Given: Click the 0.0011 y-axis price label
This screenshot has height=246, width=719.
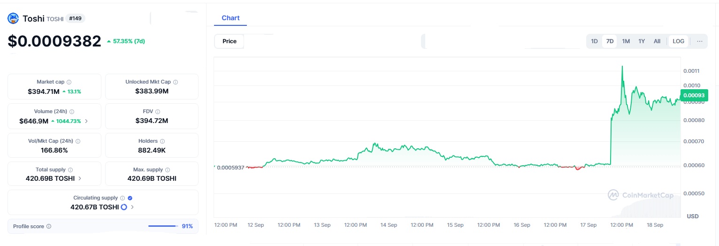Looking at the screenshot, I should tap(691, 71).
